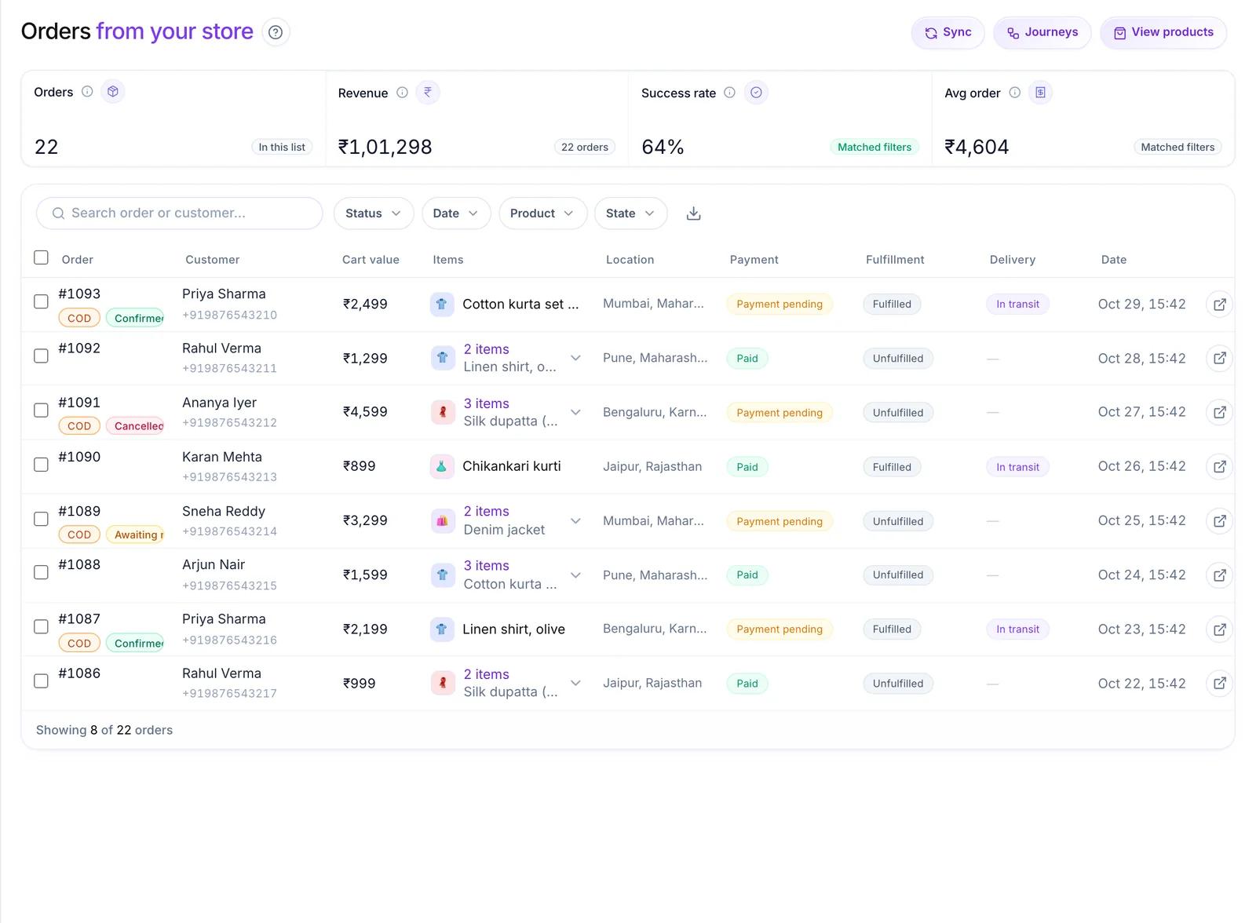Open the Product filter dropdown

[542, 213]
